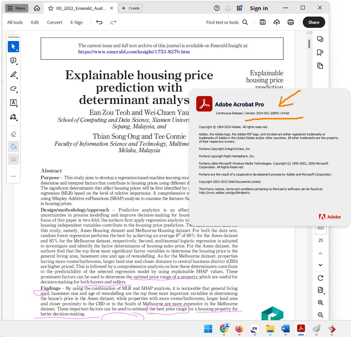The width and height of the screenshot is (351, 337).
Task: Open the line thickness control
Action: coord(13,160)
